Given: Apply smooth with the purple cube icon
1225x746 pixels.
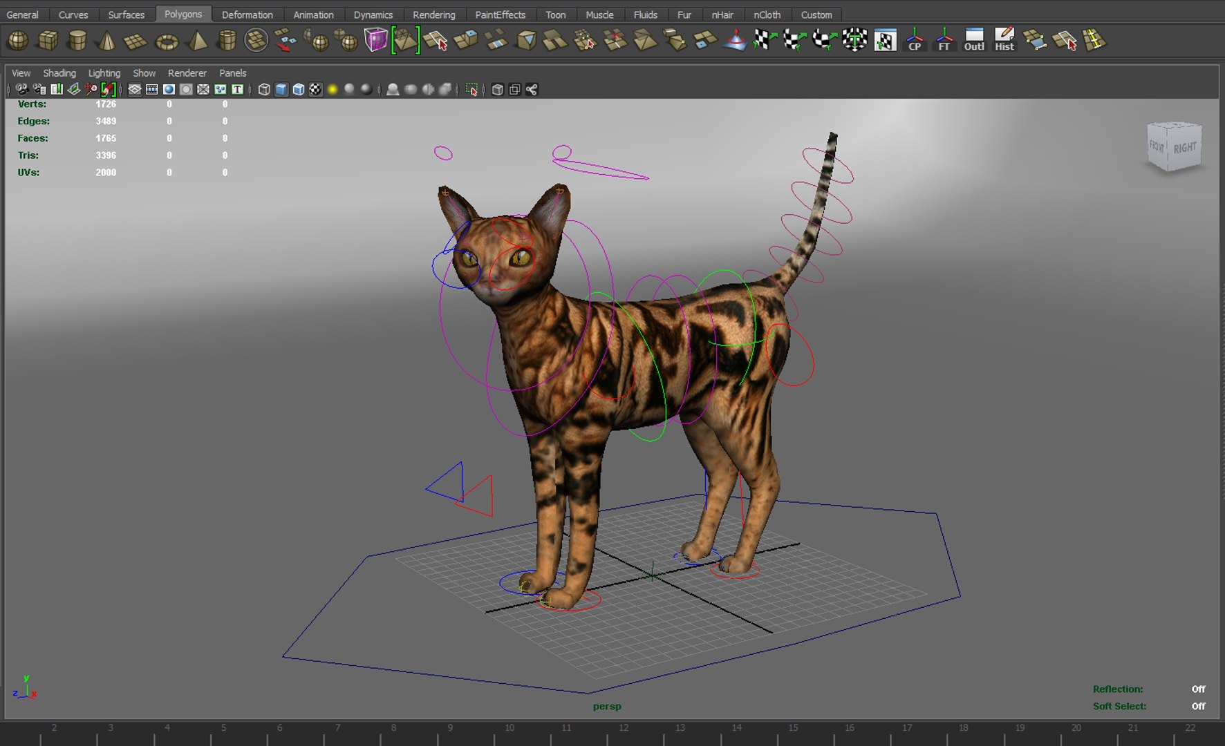Looking at the screenshot, I should [x=375, y=40].
